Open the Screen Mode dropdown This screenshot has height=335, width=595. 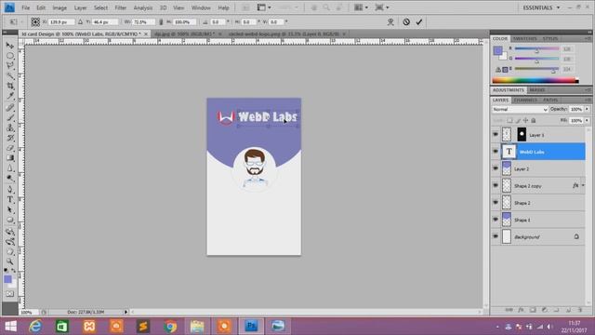(x=382, y=7)
